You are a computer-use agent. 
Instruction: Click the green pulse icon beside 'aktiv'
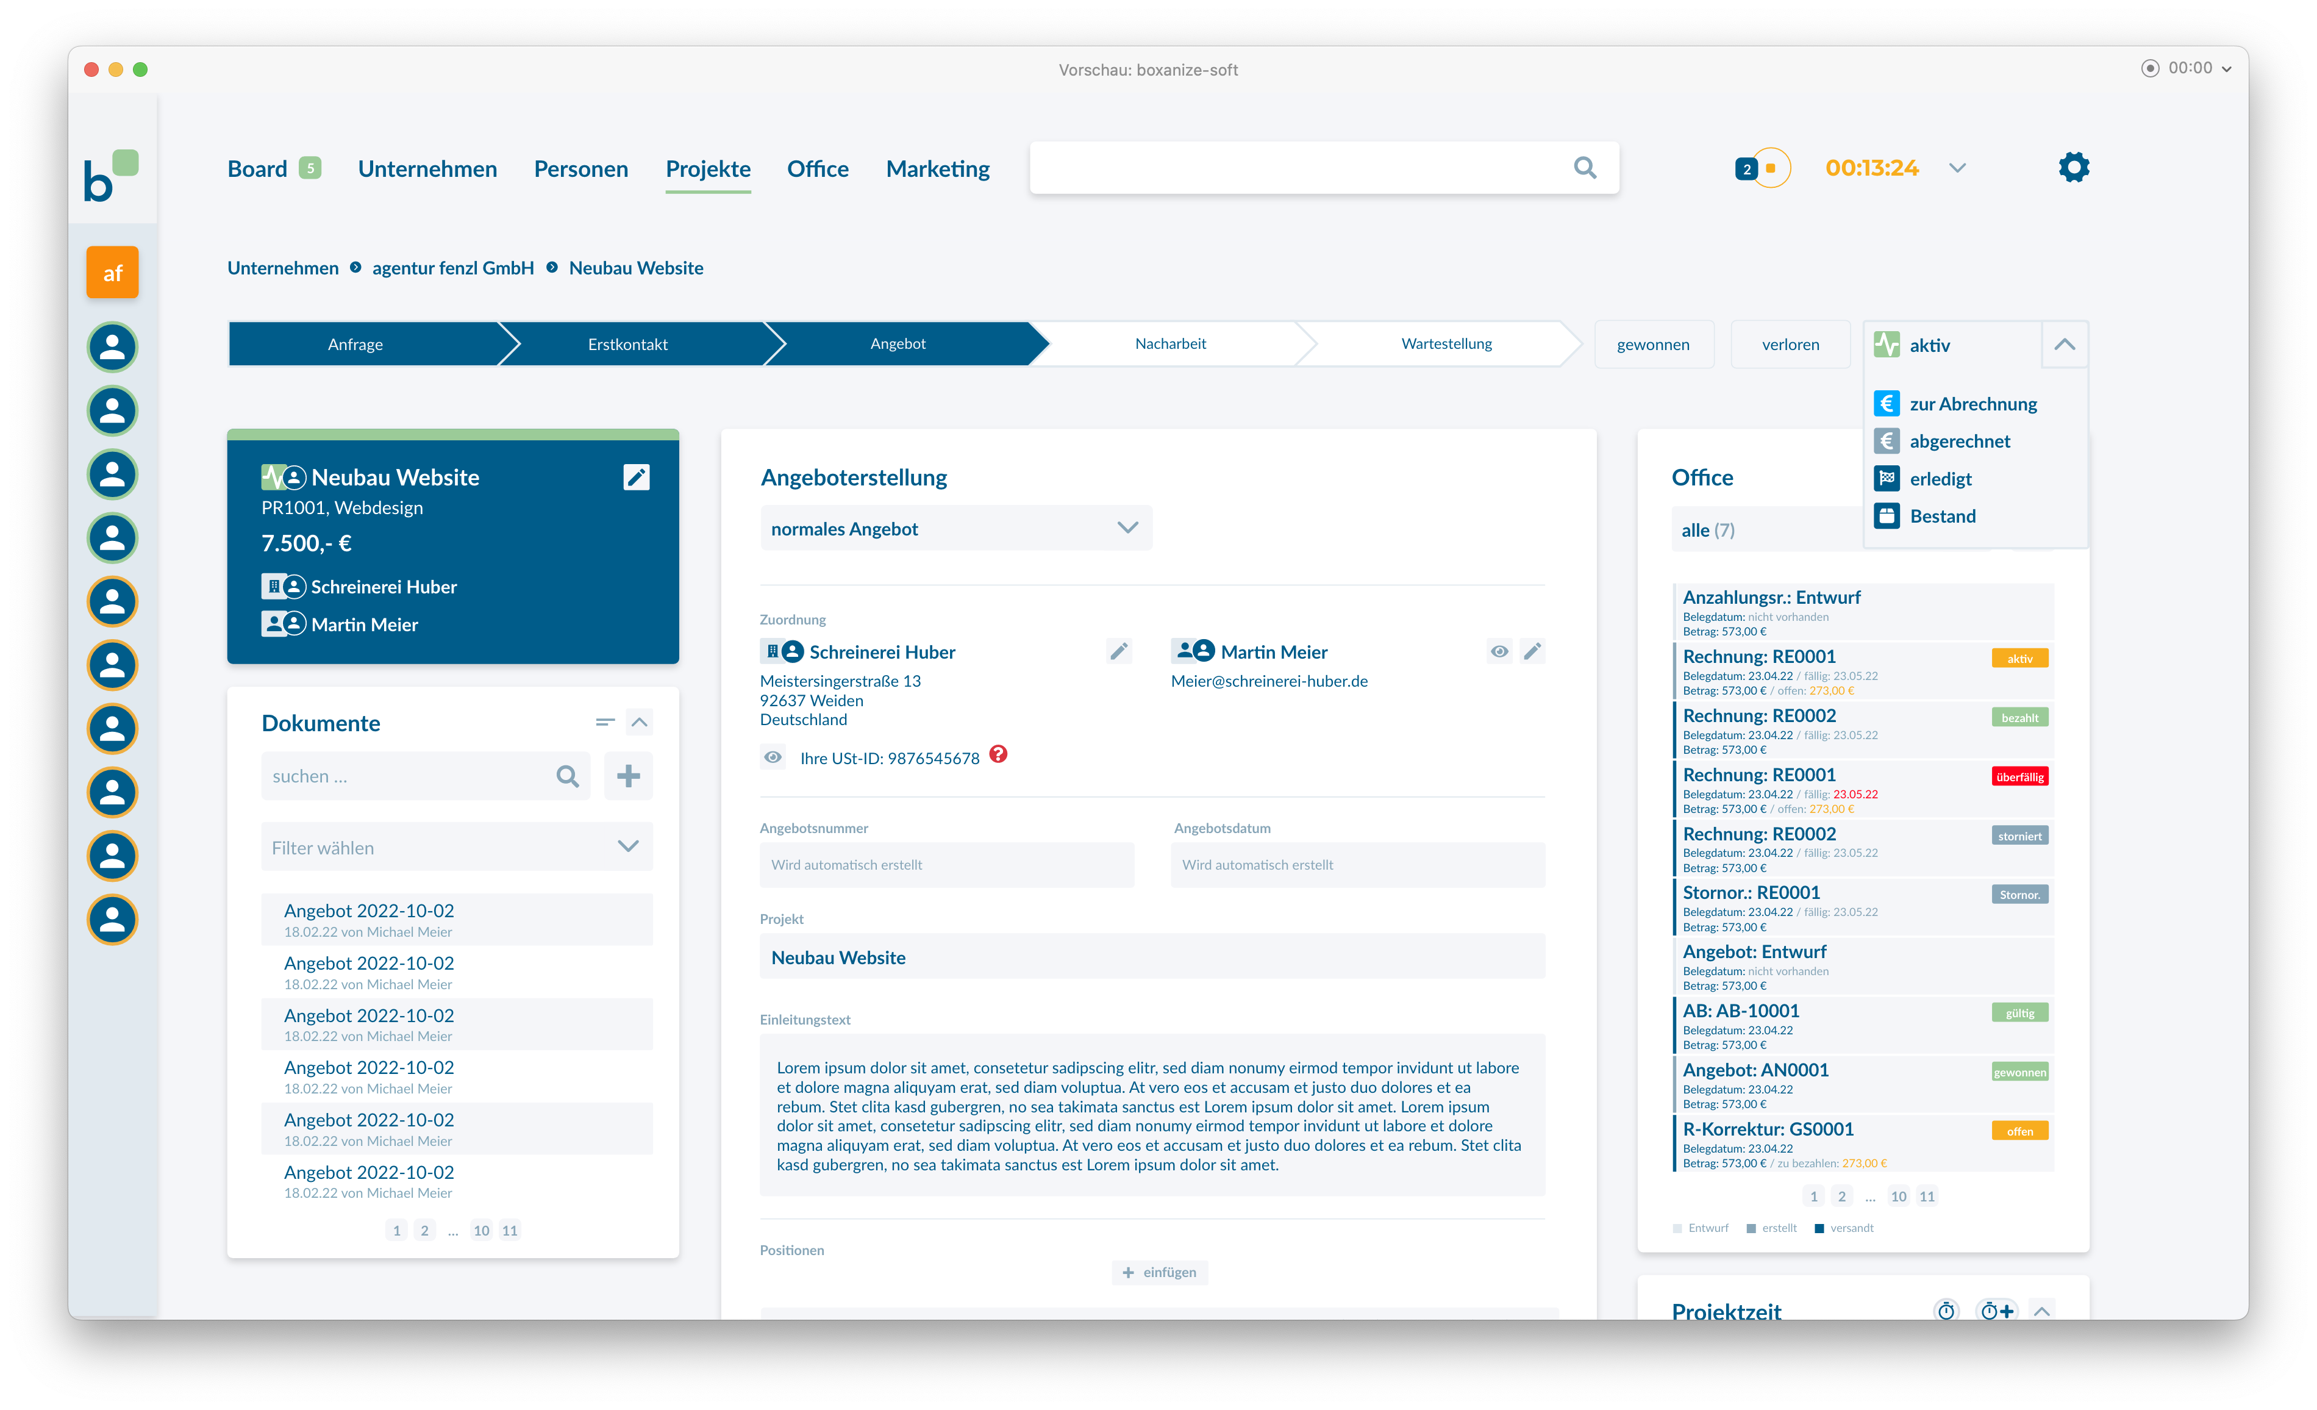pos(1887,345)
